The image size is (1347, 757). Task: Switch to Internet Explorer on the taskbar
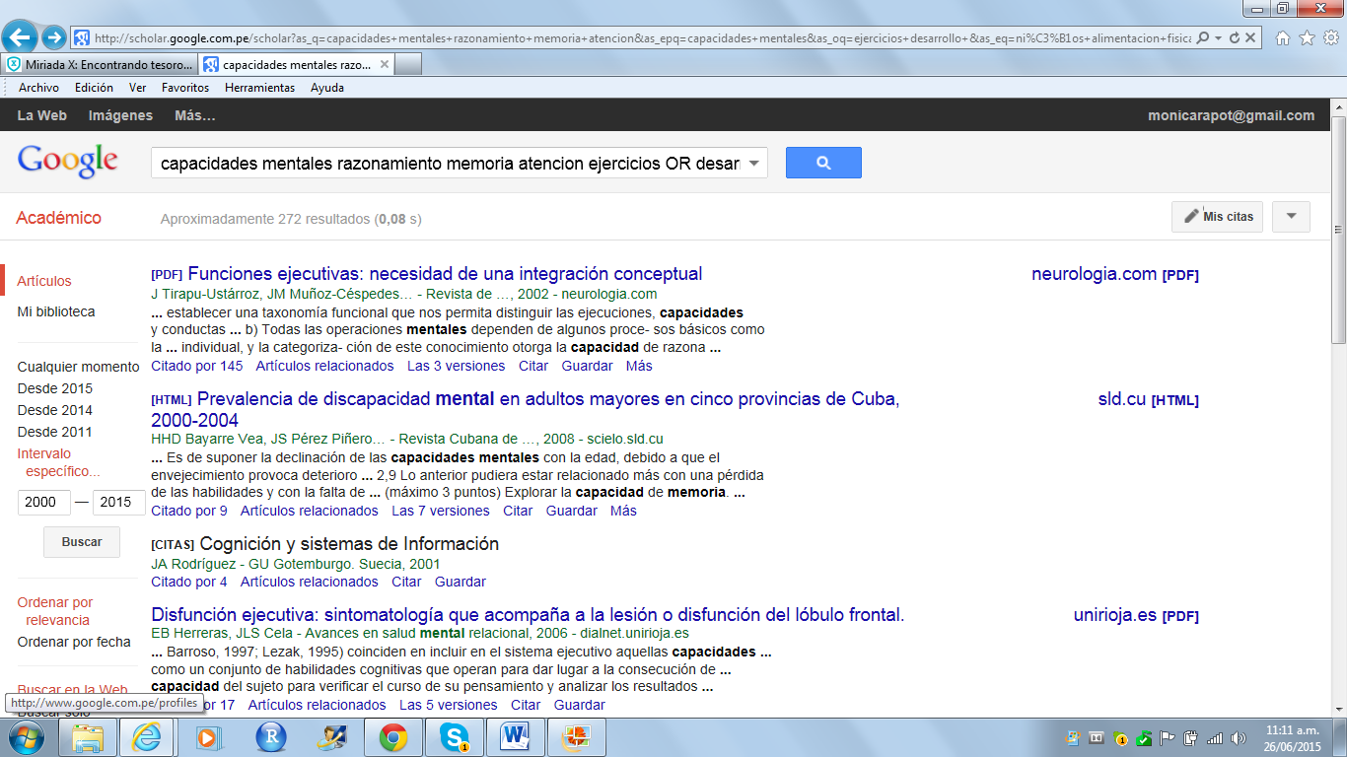pyautogui.click(x=147, y=736)
